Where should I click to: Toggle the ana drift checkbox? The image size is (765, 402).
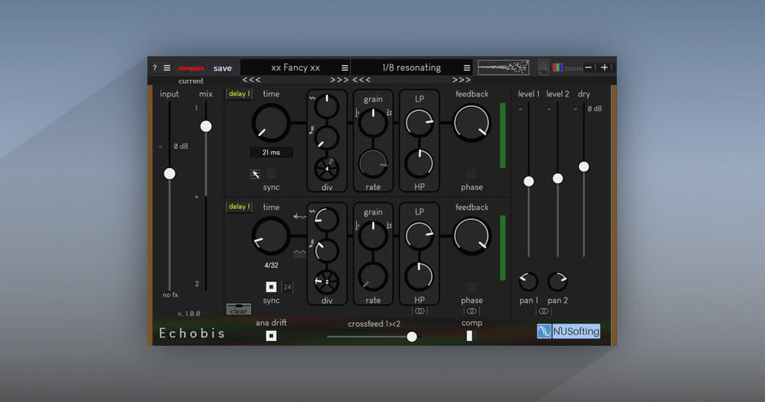271,336
